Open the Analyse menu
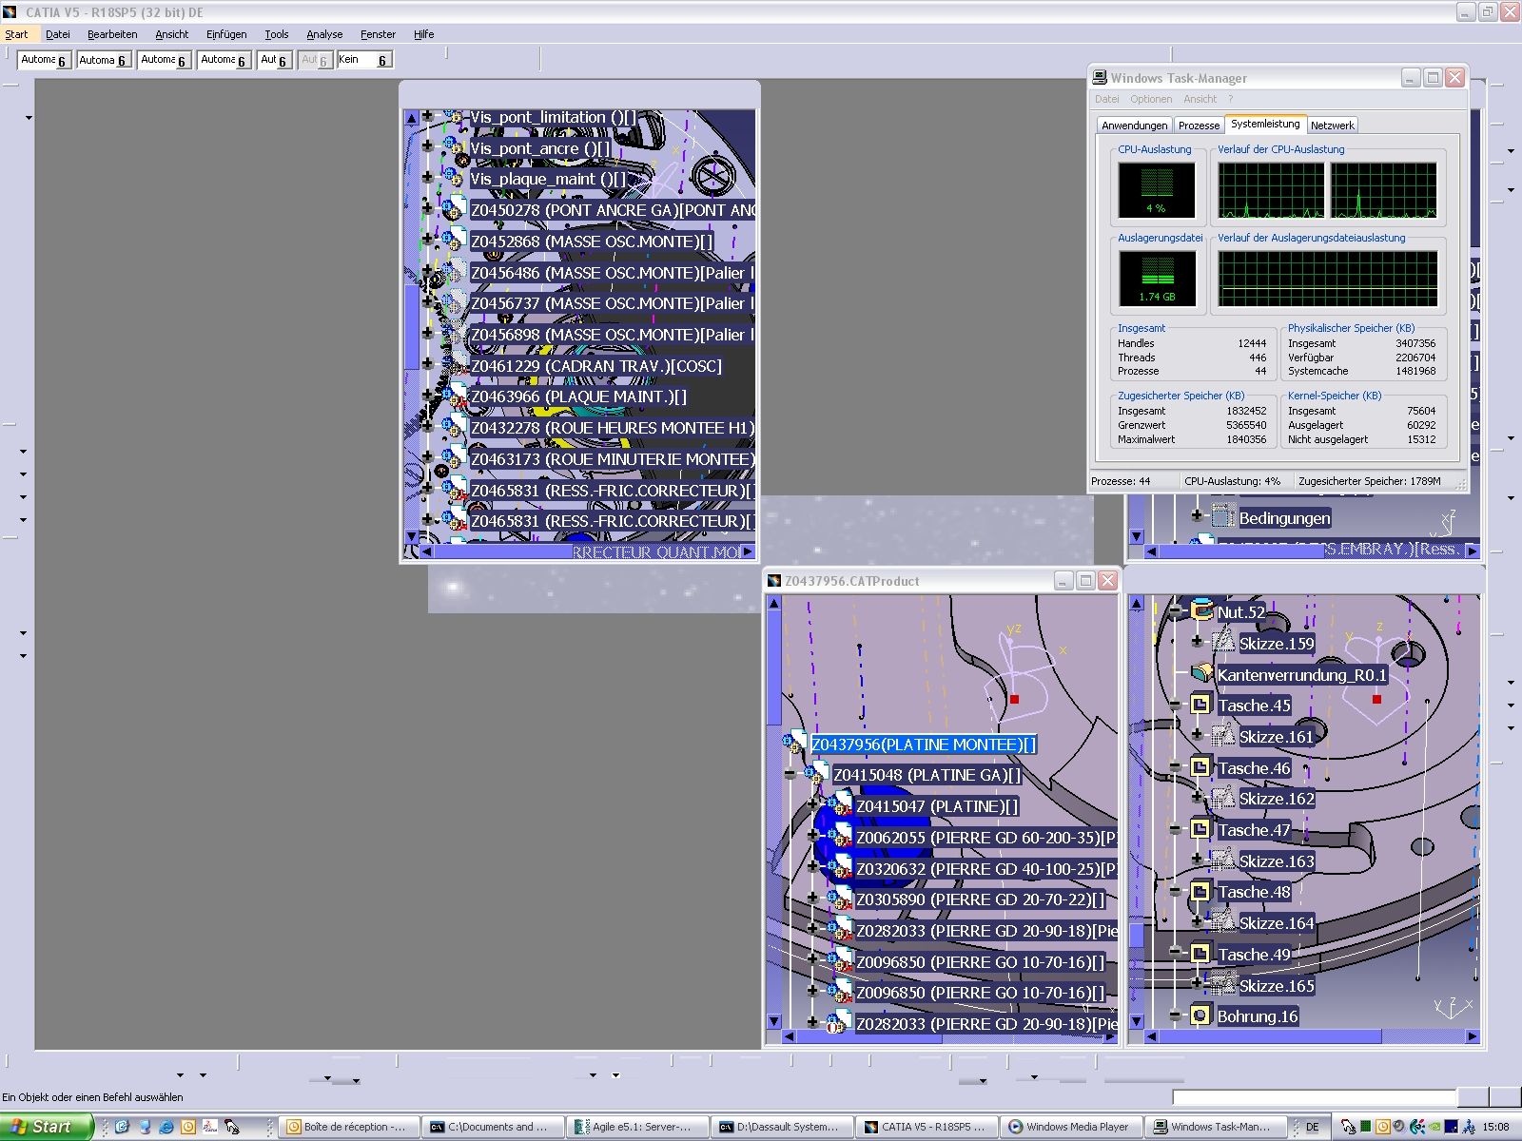The height and width of the screenshot is (1141, 1522). (324, 34)
